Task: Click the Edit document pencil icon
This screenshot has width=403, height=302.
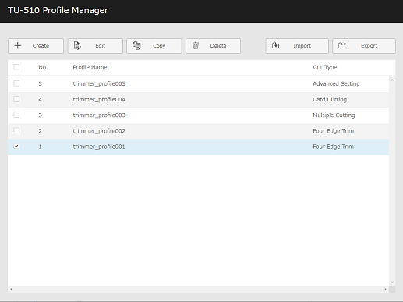Action: click(77, 46)
